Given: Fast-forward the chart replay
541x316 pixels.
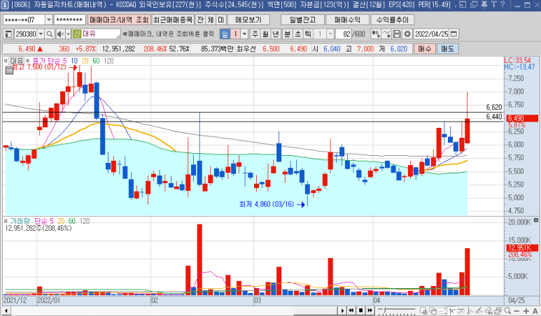Looking at the screenshot, I should pos(370,310).
